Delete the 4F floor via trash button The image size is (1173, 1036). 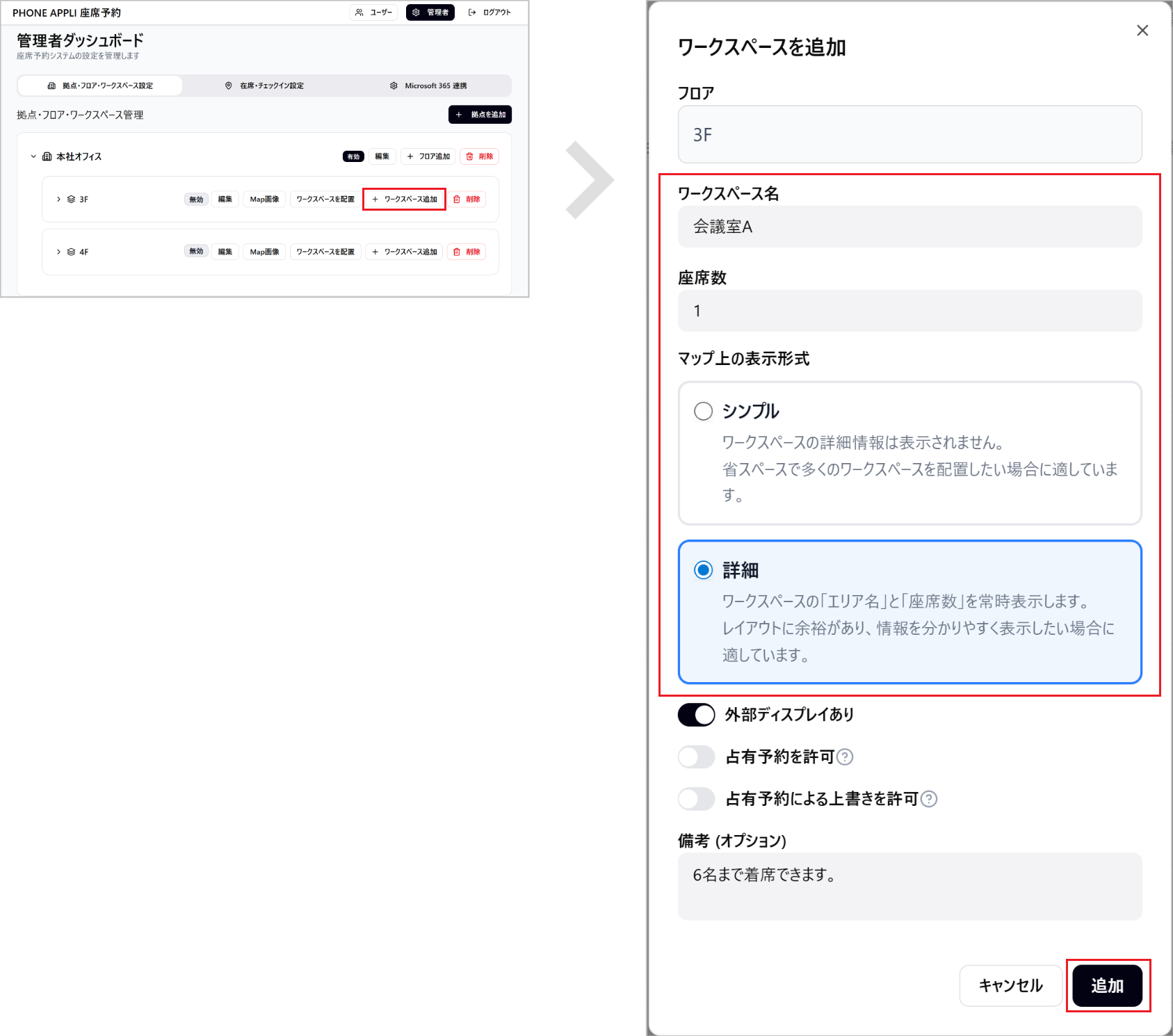pos(467,252)
